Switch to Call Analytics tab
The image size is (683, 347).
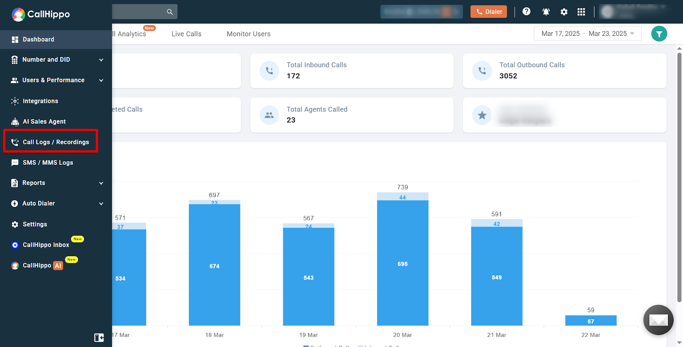tap(129, 34)
